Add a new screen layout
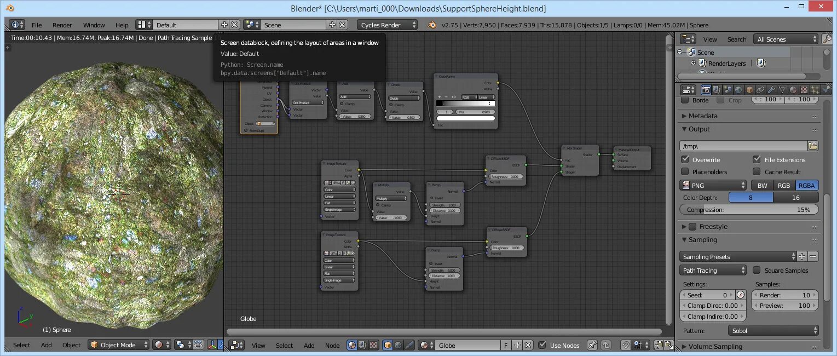This screenshot has height=356, width=837. [224, 25]
